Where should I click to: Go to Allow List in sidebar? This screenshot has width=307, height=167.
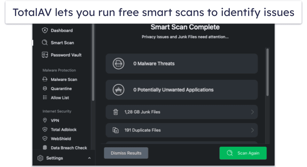pos(60,98)
